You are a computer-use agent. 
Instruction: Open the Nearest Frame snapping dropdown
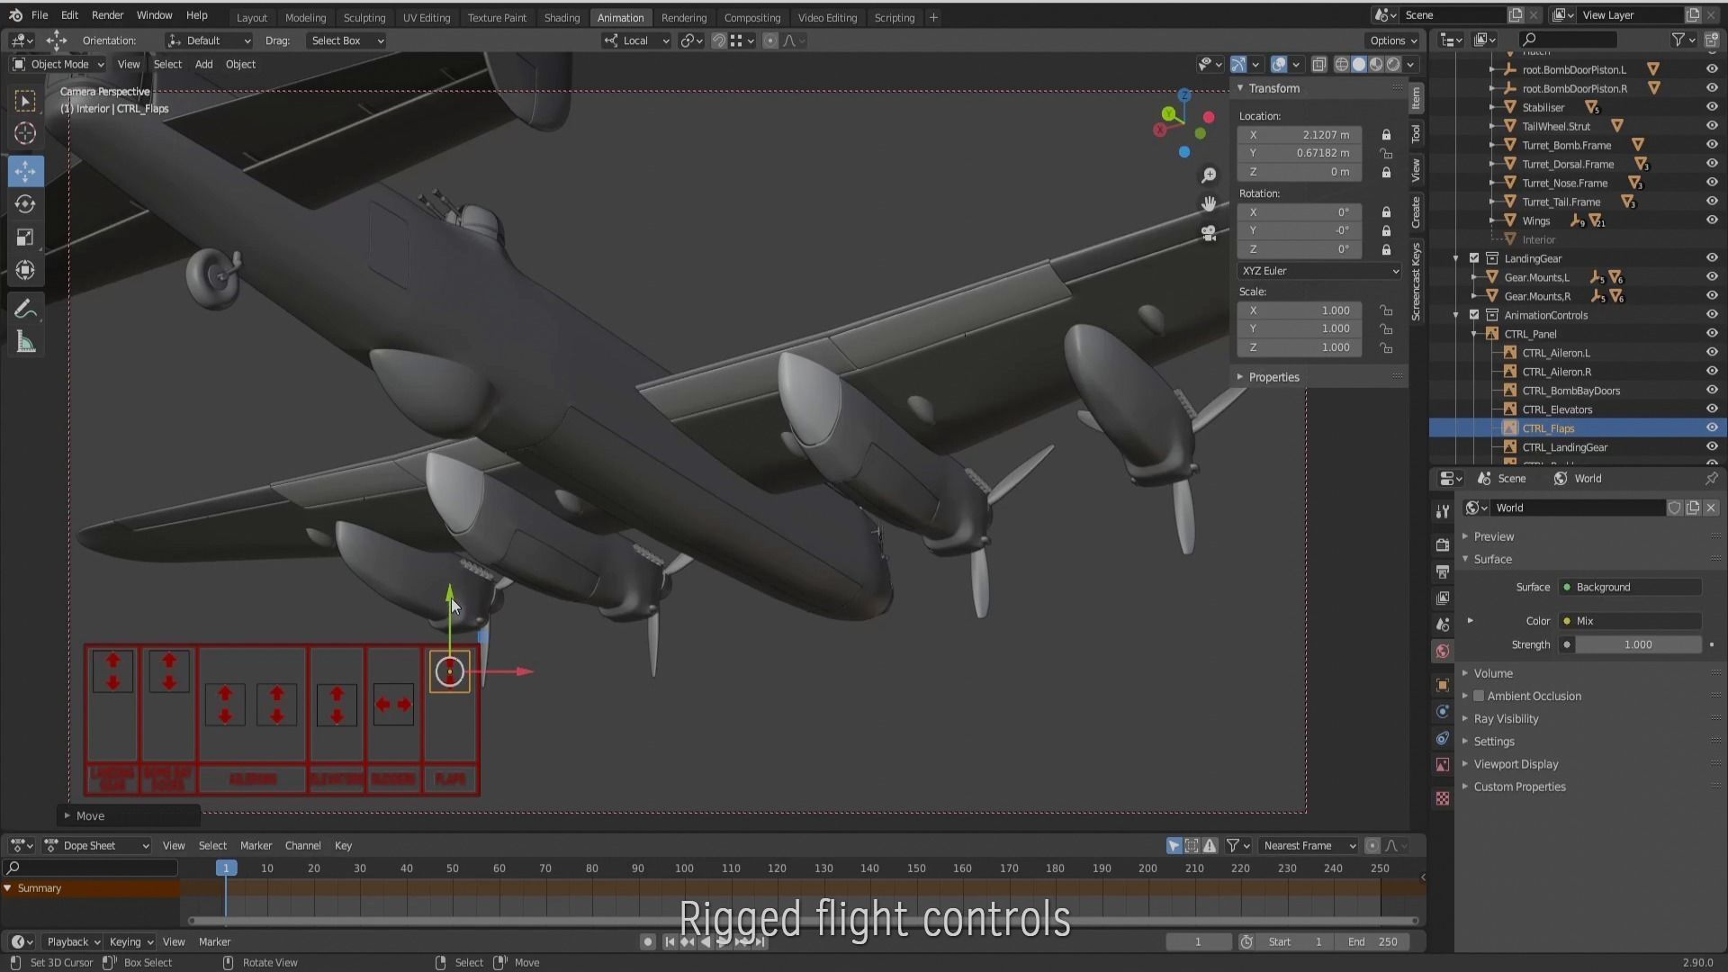(1308, 846)
